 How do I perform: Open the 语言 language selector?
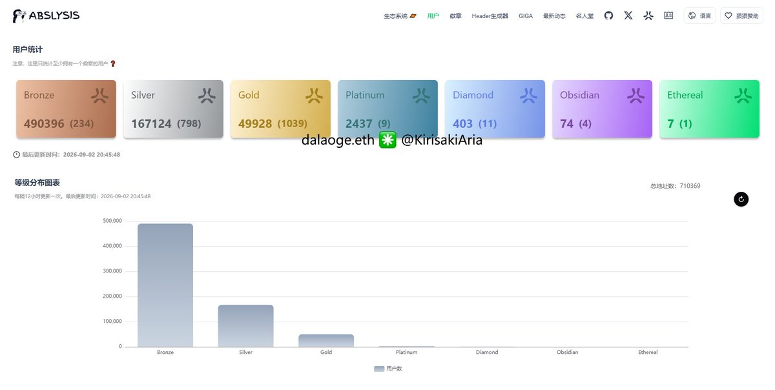point(699,15)
